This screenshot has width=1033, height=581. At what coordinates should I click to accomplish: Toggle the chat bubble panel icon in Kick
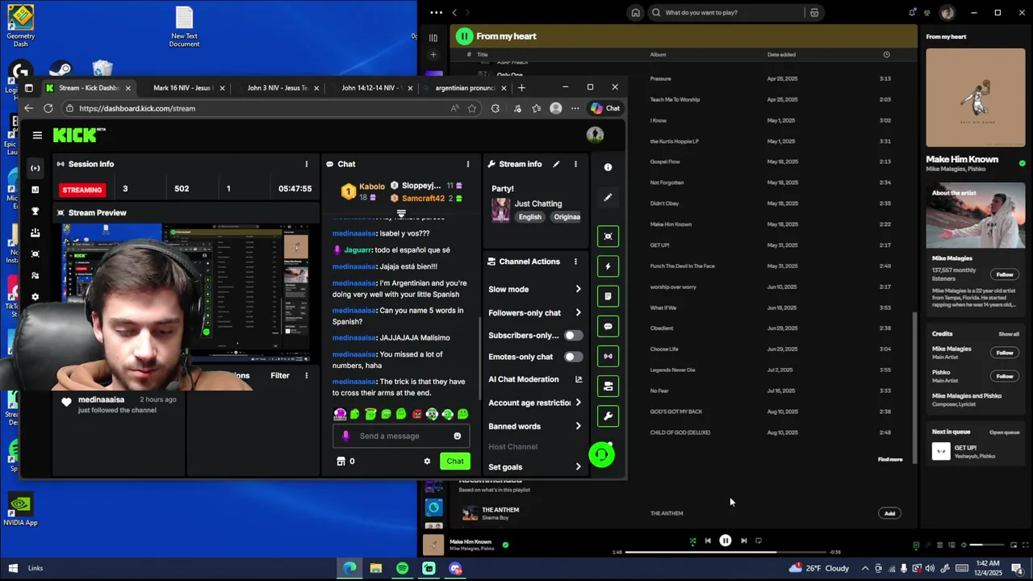[608, 326]
